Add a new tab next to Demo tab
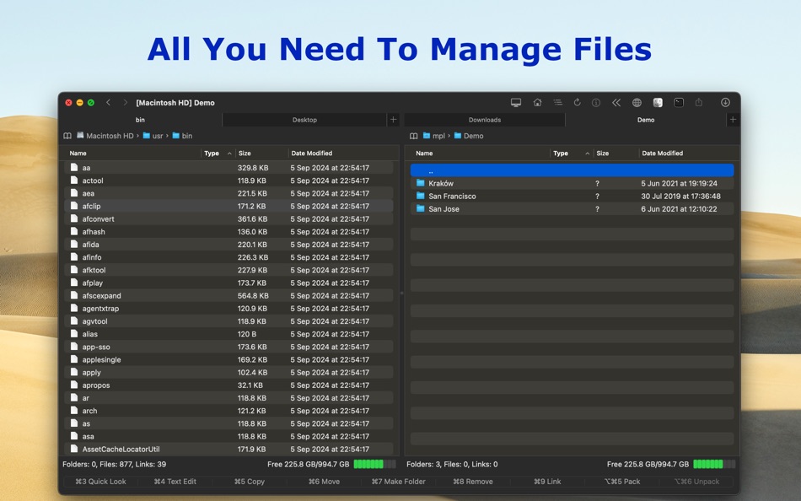The height and width of the screenshot is (501, 801). pyautogui.click(x=733, y=120)
